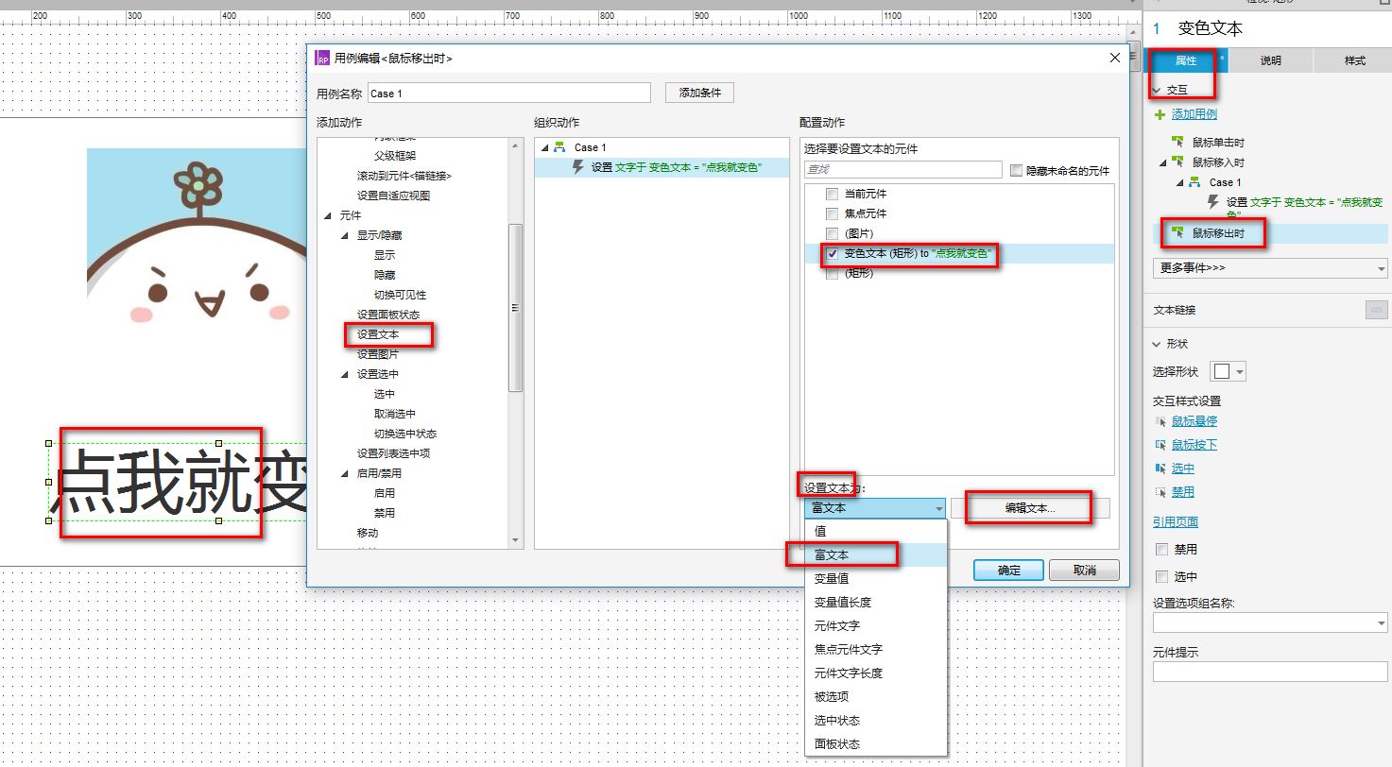
Task: Switch to the 说明 tab
Action: point(1270,60)
